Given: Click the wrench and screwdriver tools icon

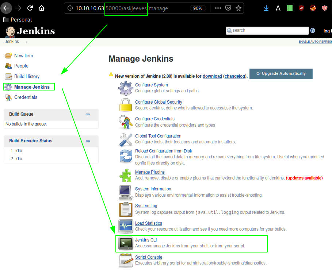Looking at the screenshot, I should point(126,140).
